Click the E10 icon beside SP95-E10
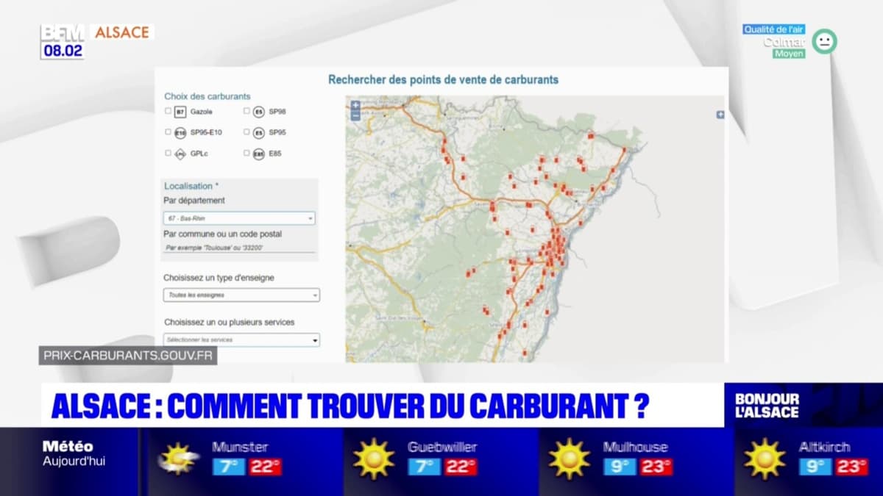883x496 pixels. pyautogui.click(x=180, y=133)
